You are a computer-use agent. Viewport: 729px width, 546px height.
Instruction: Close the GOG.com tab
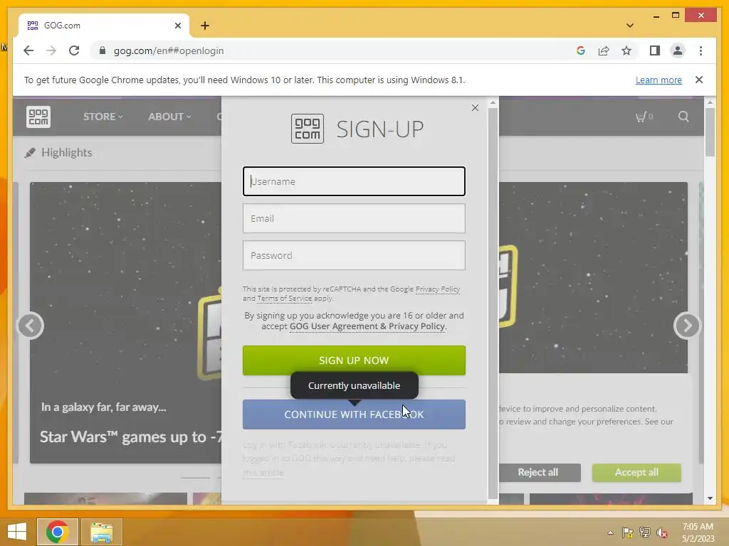tap(177, 26)
